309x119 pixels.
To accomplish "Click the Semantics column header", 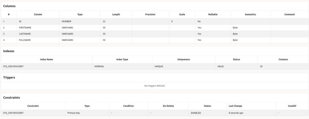I will [250, 14].
